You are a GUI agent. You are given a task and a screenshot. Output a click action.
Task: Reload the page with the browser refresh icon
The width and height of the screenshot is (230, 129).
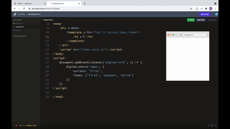tap(24, 9)
